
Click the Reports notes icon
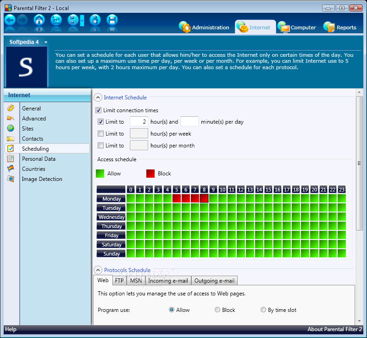tap(329, 27)
